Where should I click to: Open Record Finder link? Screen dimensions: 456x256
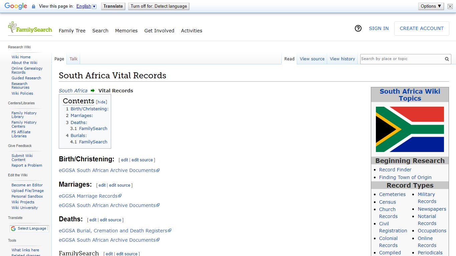pyautogui.click(x=395, y=170)
